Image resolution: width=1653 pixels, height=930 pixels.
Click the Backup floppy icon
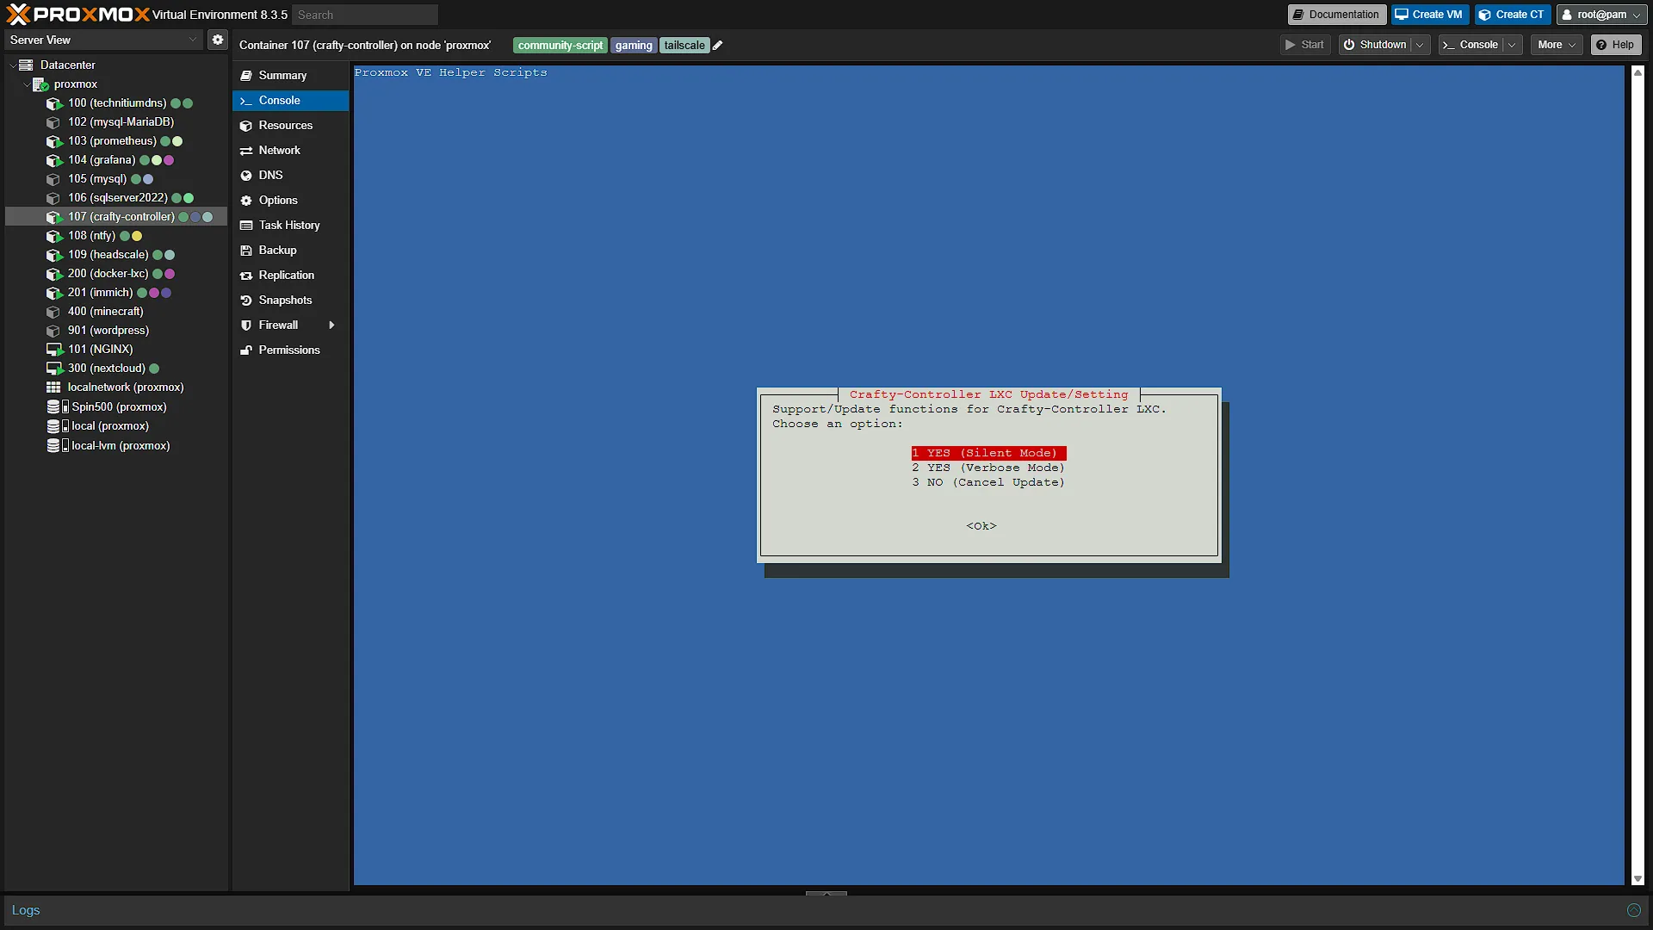(x=246, y=251)
